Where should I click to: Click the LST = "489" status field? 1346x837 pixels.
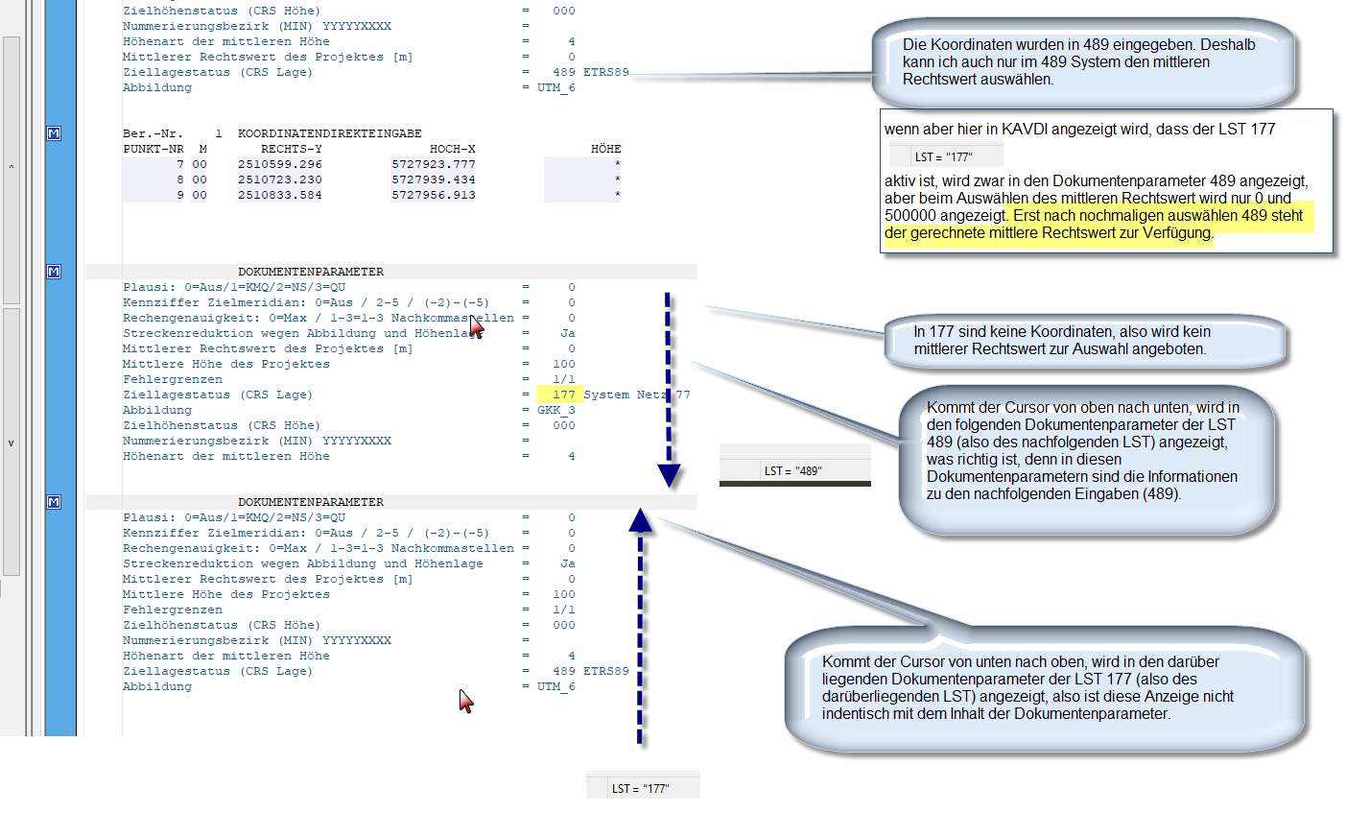793,471
